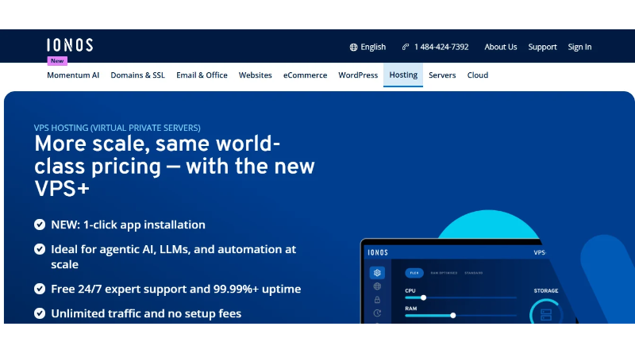Click the clock history icon in mockup sidebar

click(x=377, y=313)
